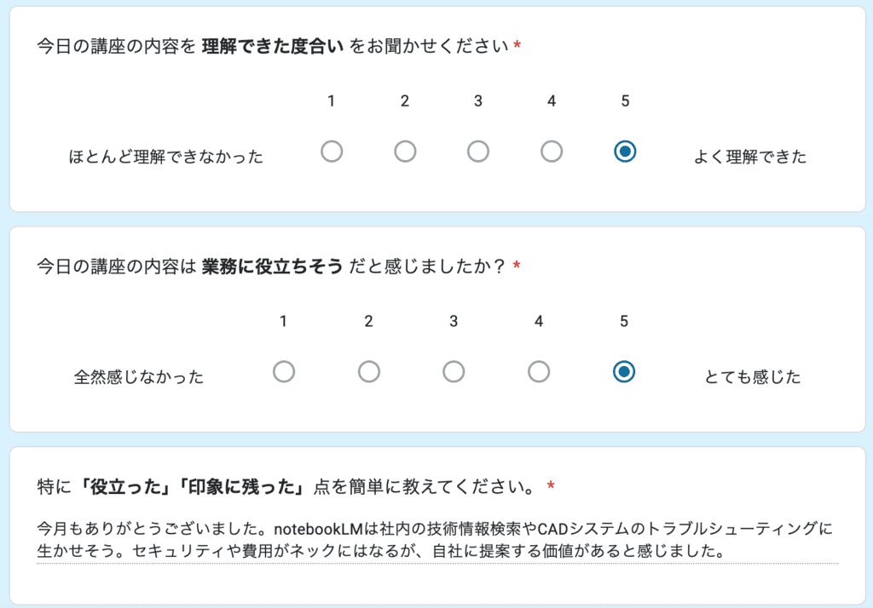Select rating 4 for the comprehension question

pos(552,151)
